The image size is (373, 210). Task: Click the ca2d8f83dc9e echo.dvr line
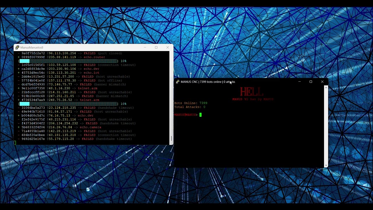[x=59, y=69]
